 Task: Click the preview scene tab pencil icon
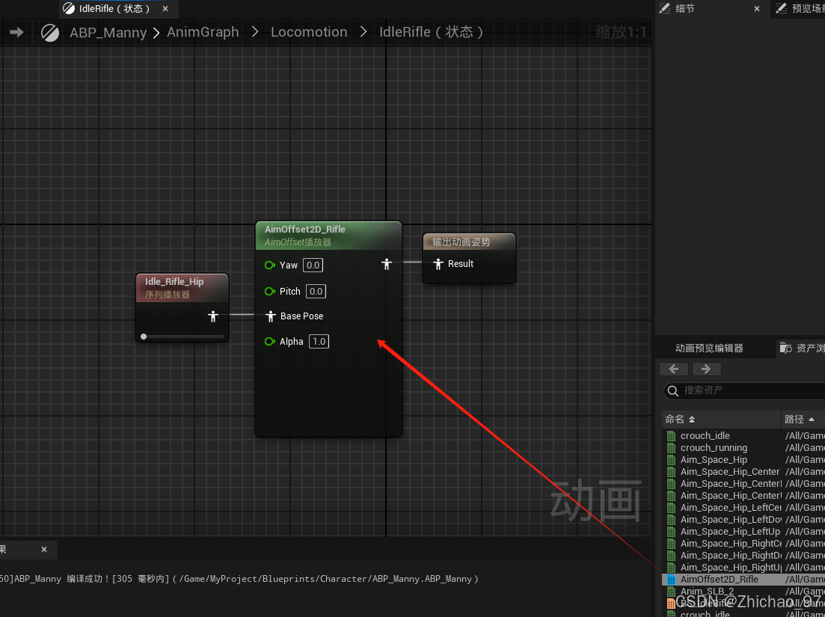click(782, 8)
